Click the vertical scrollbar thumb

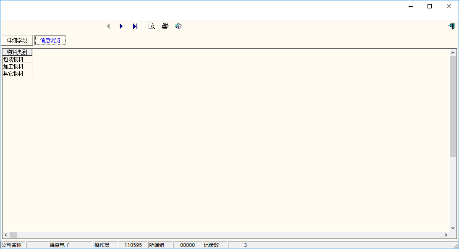(x=453, y=107)
